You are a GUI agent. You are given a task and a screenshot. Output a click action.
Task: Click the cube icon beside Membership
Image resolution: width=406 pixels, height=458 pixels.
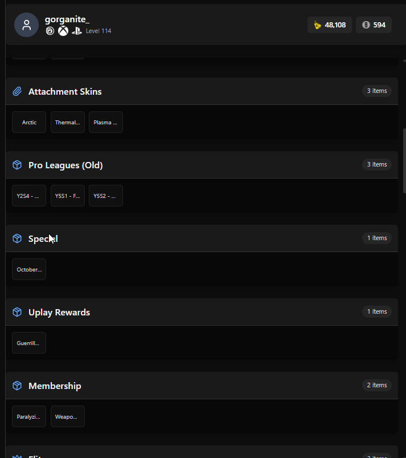point(17,386)
